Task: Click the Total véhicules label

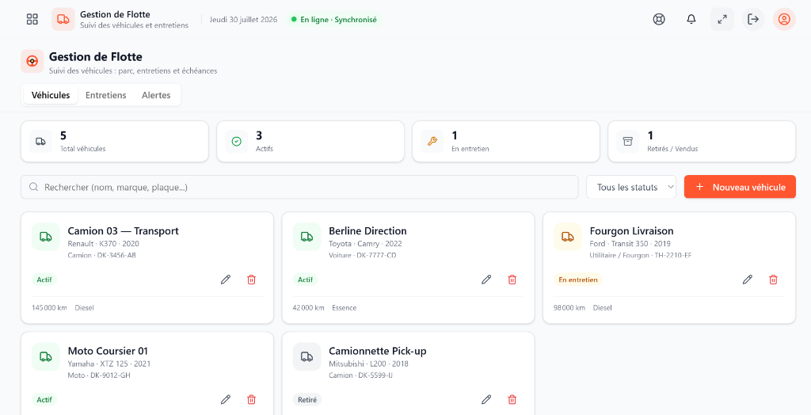Action: [x=82, y=149]
